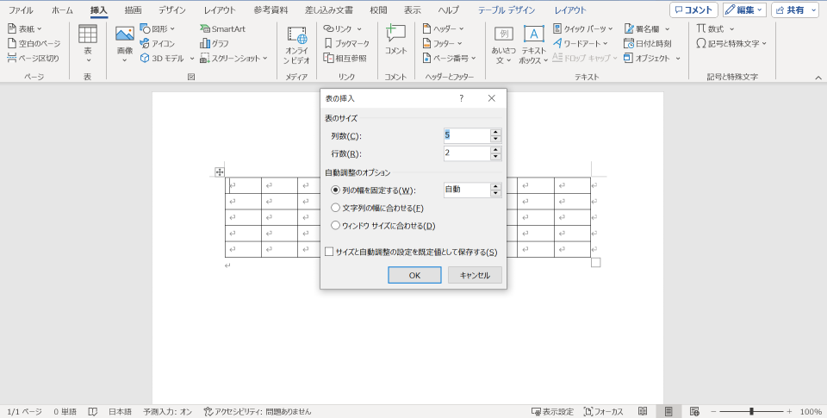Open dialog help with the ? button
Screen dimensions: 827x418
pyautogui.click(x=461, y=98)
